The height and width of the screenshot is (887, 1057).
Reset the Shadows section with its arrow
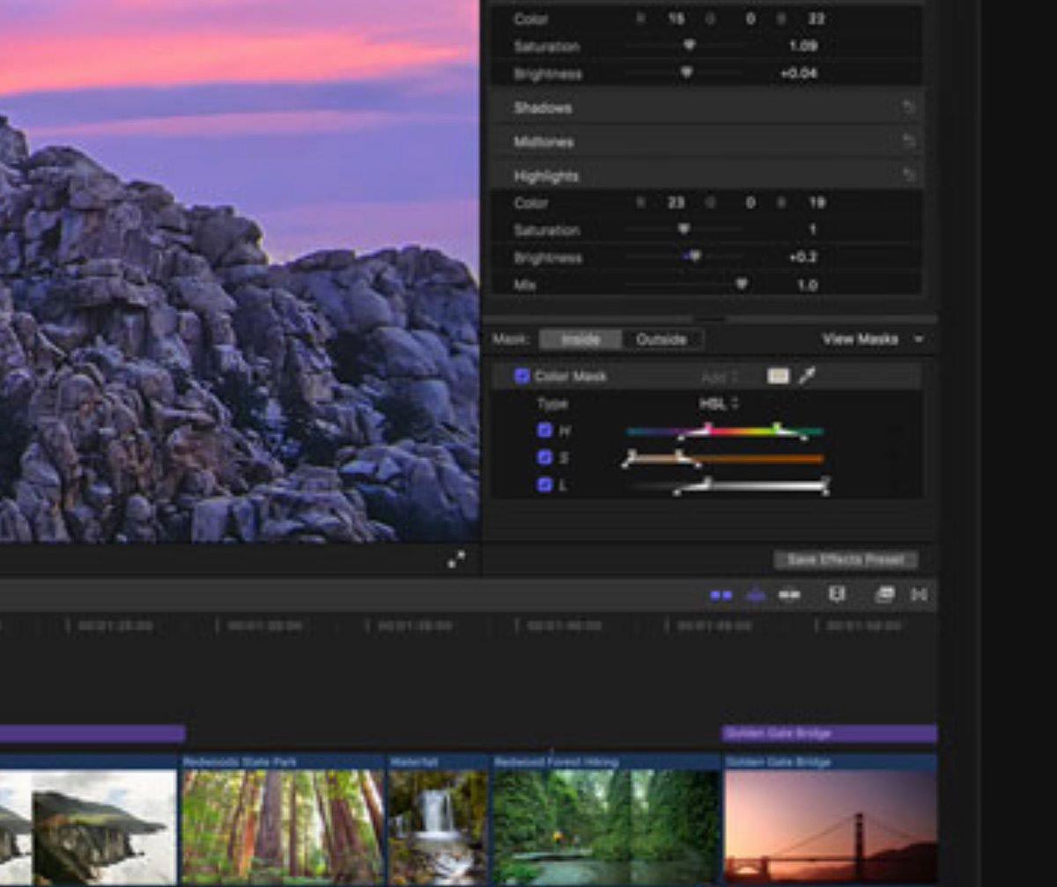909,108
